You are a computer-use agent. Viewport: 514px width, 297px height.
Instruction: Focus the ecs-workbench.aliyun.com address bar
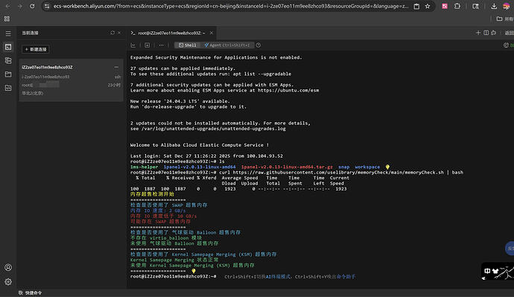click(231, 6)
